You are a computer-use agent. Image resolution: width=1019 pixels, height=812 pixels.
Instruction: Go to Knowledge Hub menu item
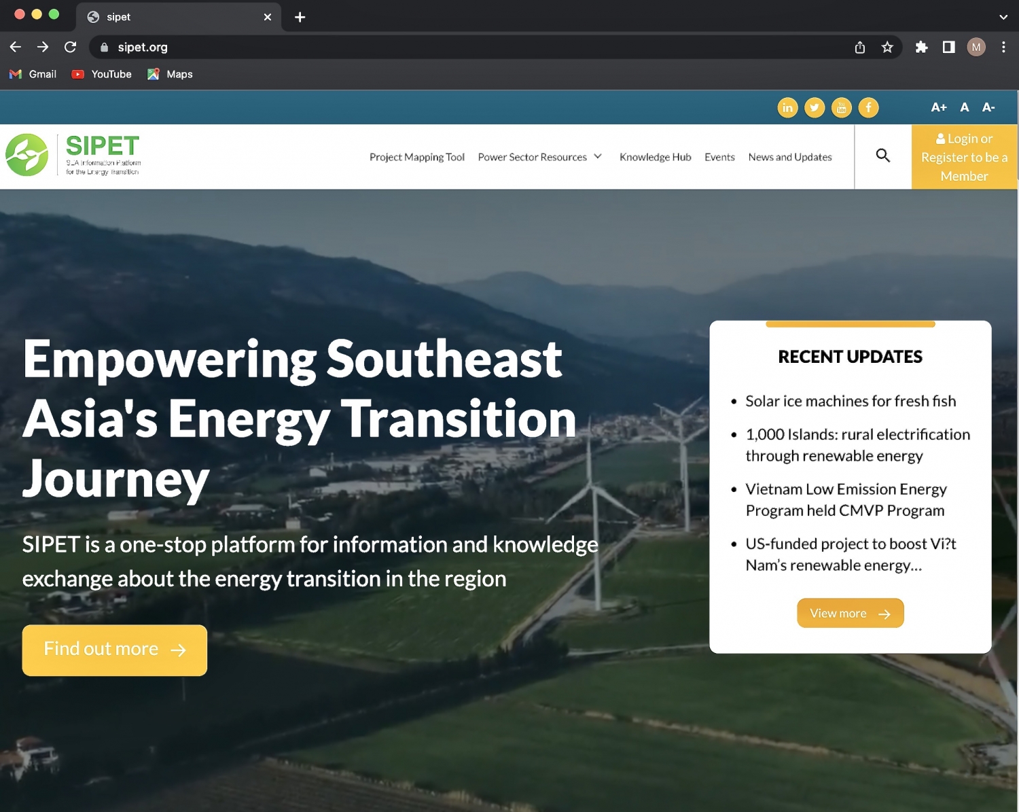point(655,157)
